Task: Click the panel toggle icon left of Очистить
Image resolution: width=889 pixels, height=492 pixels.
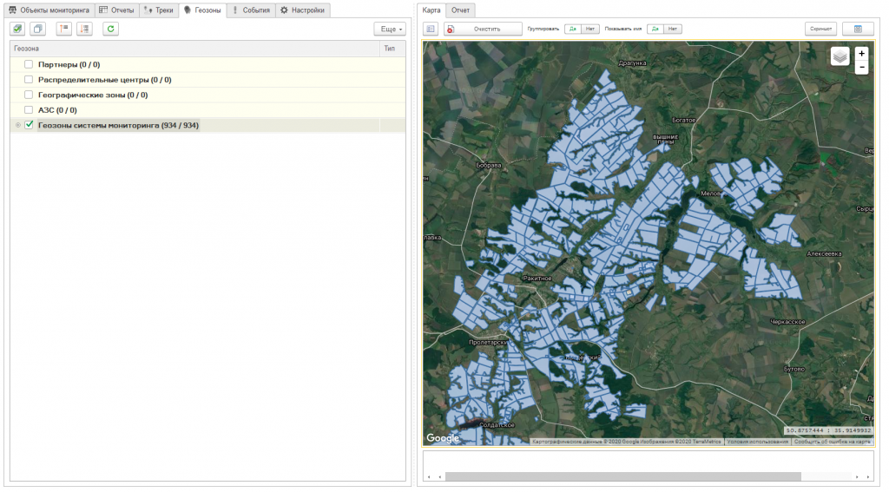Action: tap(431, 29)
